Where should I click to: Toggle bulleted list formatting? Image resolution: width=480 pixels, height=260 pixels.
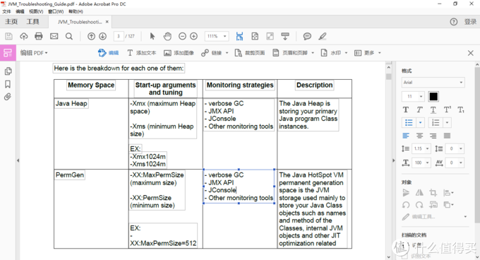(x=409, y=123)
